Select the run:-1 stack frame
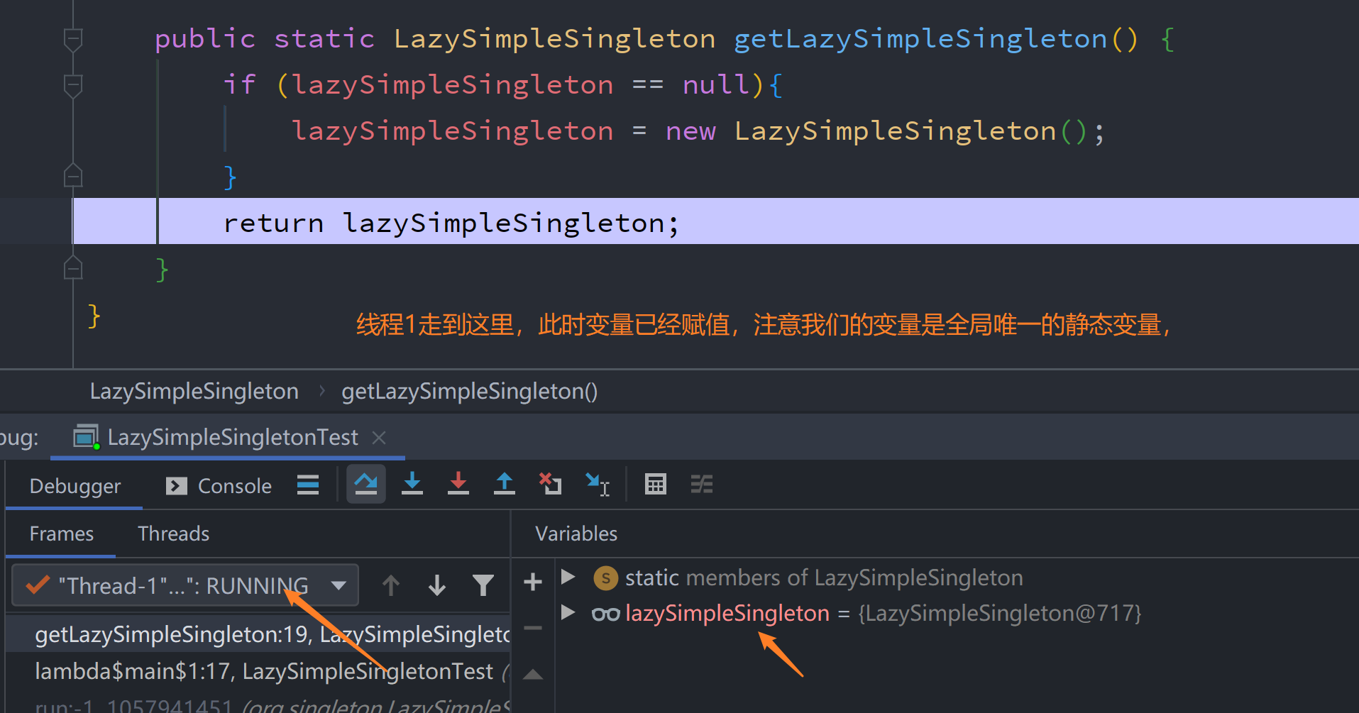 pos(258,704)
